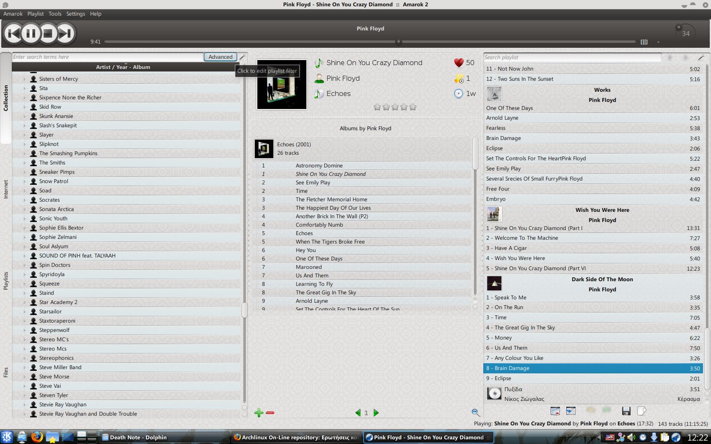Pause the current playback

[30, 33]
